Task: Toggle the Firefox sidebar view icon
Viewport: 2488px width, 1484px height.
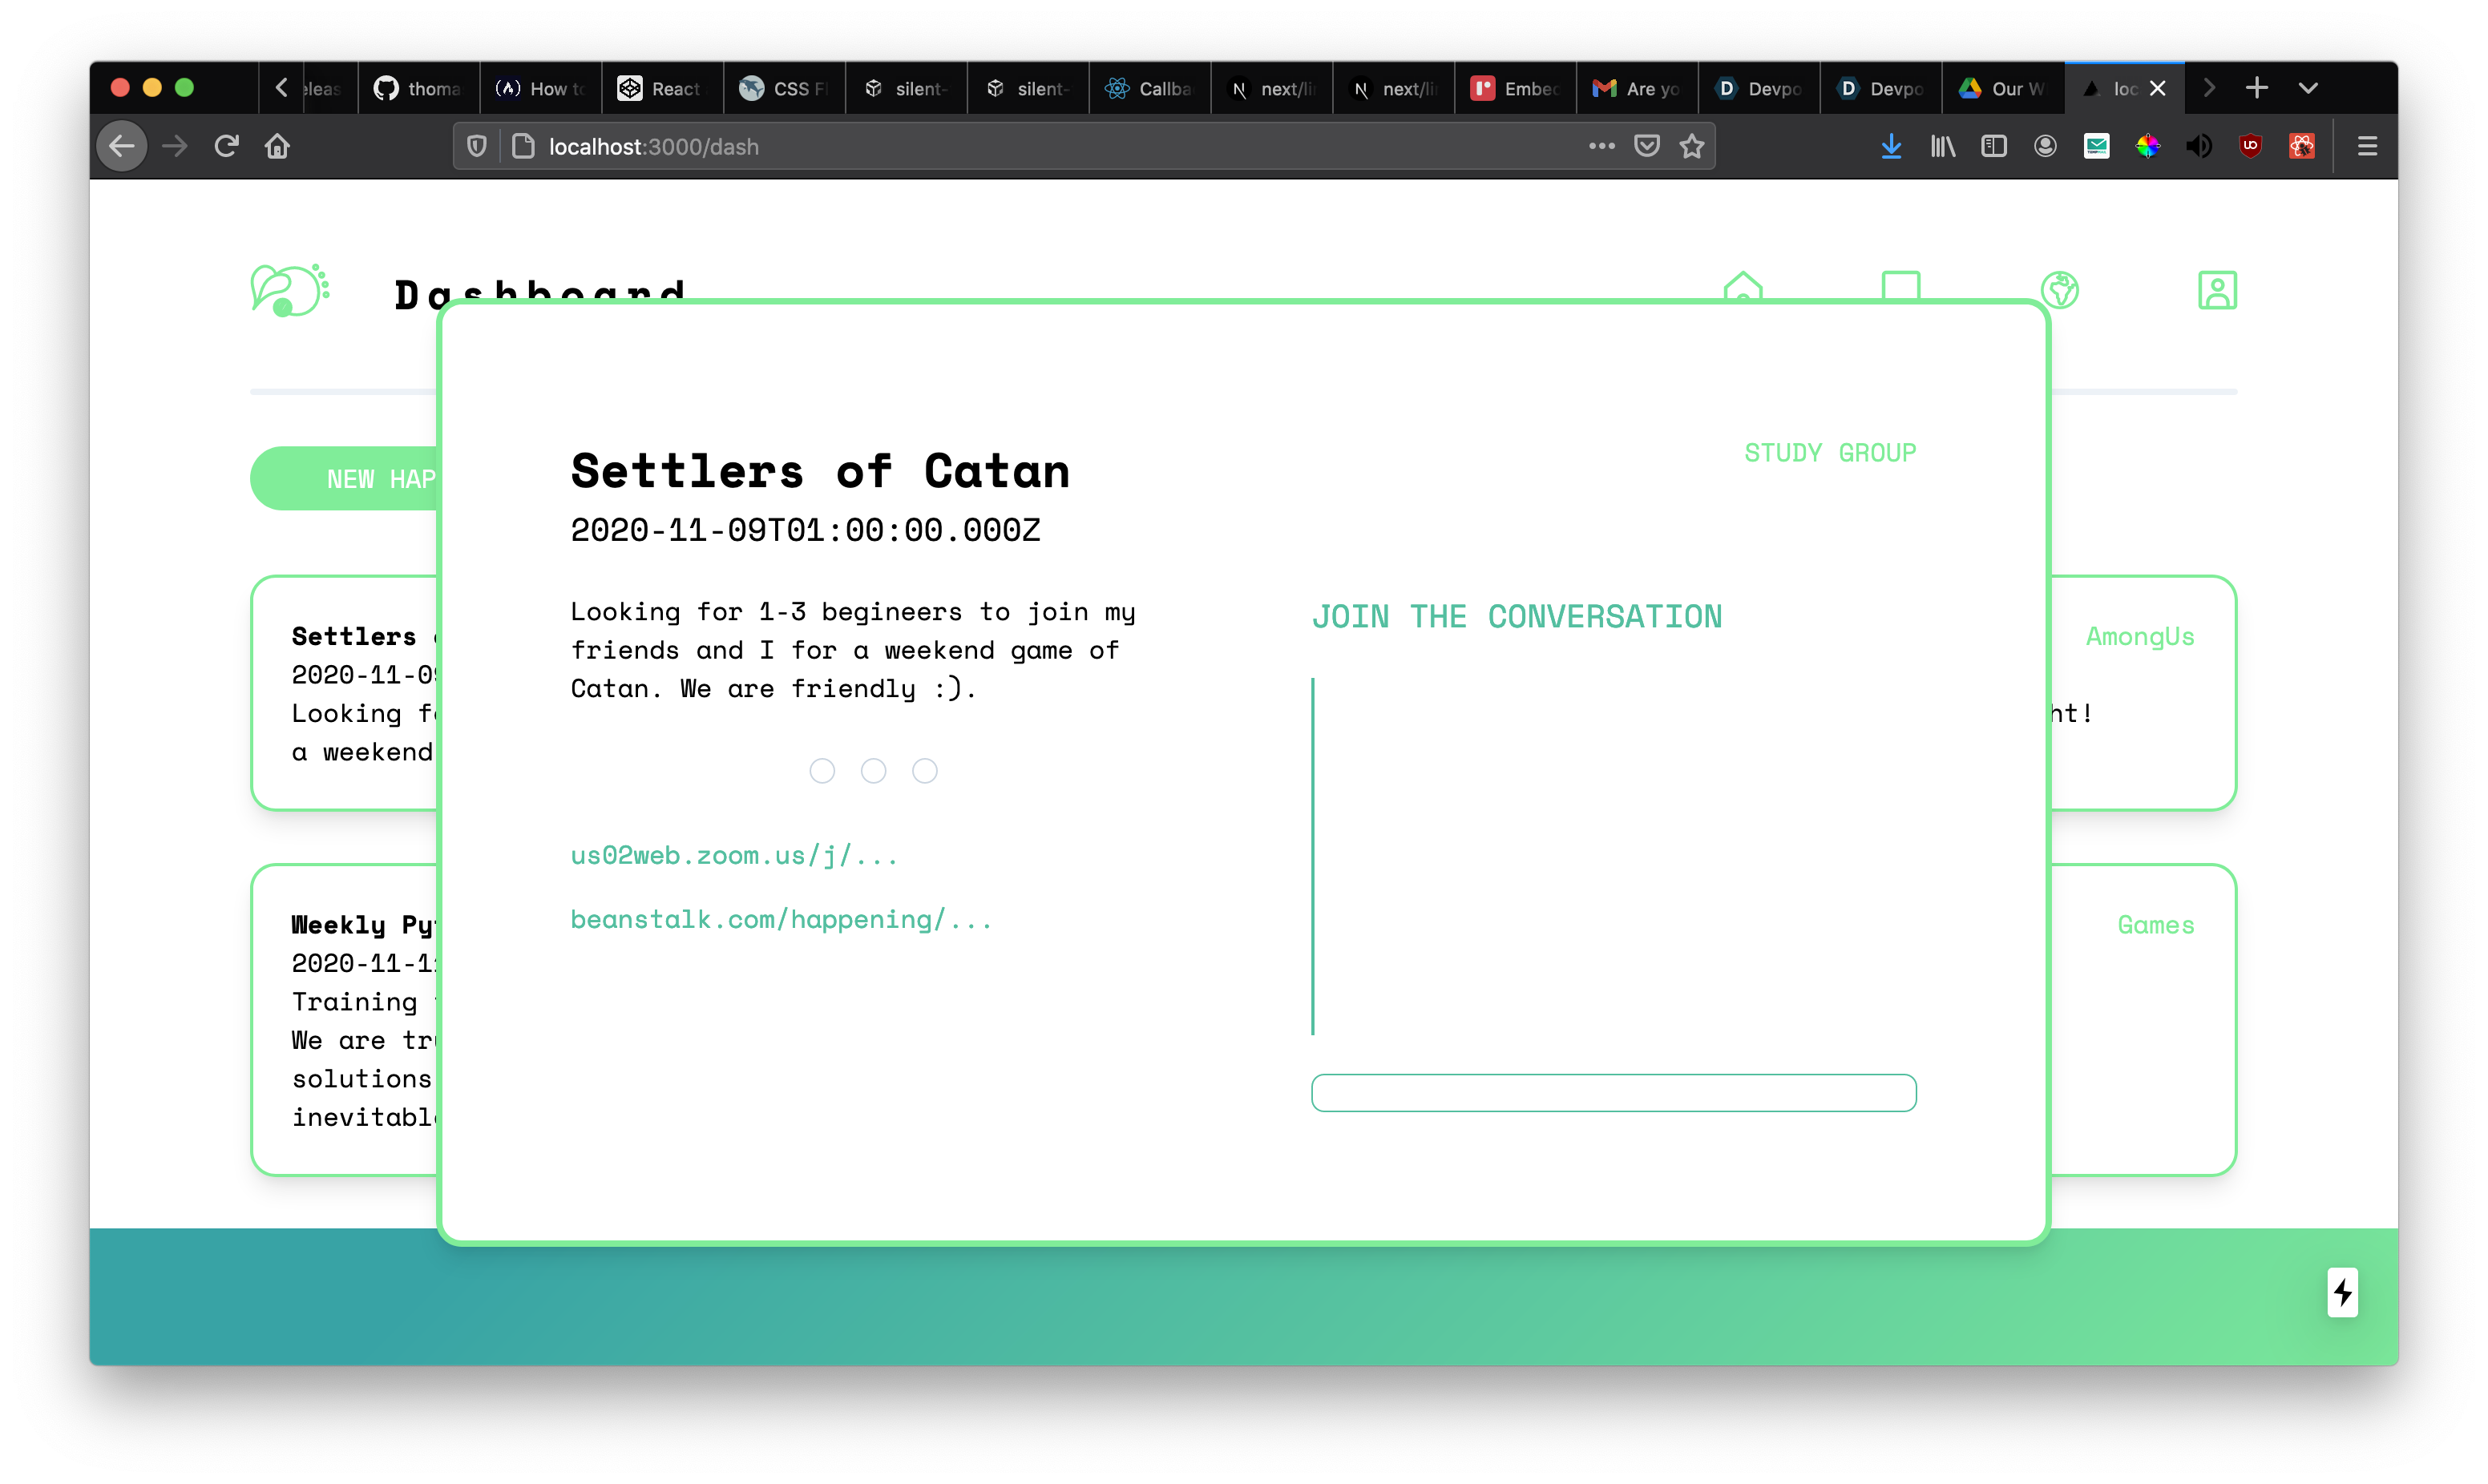Action: click(x=1993, y=147)
